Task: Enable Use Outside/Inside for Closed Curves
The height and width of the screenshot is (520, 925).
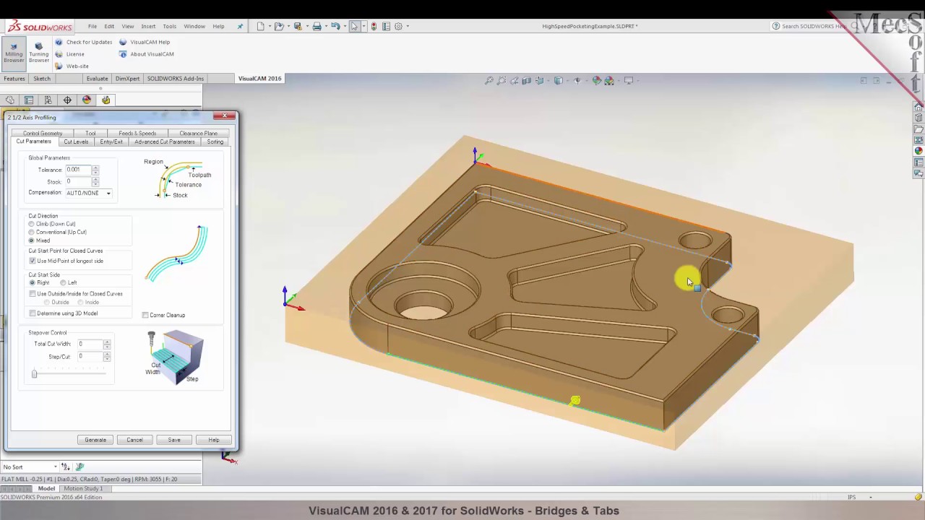Action: [33, 294]
